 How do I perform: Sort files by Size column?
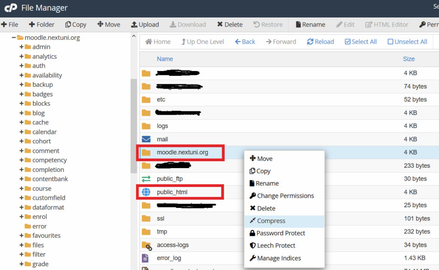point(409,59)
